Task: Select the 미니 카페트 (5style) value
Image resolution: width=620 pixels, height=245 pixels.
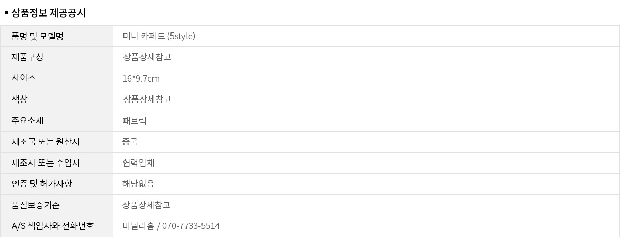Action: click(x=159, y=36)
